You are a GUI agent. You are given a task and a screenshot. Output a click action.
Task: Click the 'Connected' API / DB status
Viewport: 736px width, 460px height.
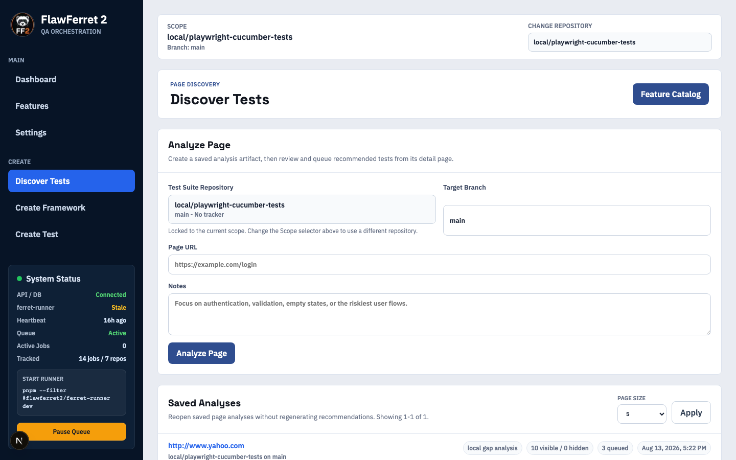[x=111, y=295]
